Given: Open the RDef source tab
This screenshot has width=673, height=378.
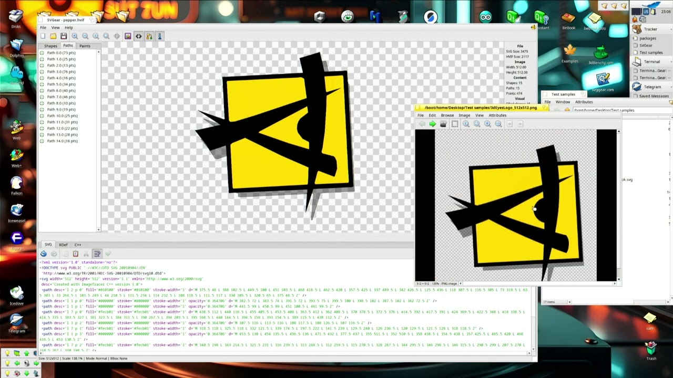Looking at the screenshot, I should [63, 245].
